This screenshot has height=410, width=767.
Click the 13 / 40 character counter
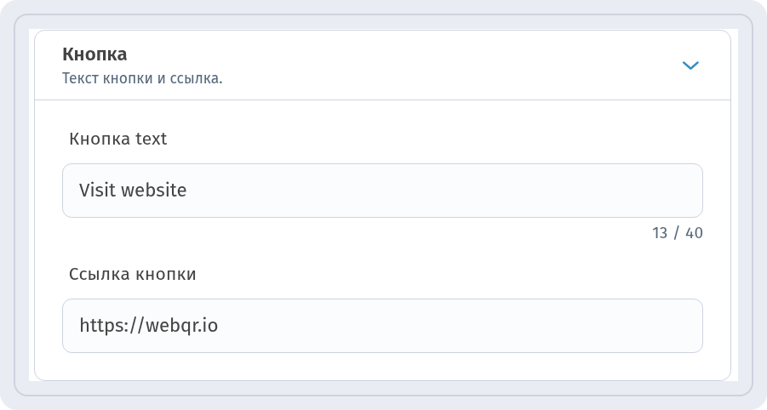coord(678,233)
